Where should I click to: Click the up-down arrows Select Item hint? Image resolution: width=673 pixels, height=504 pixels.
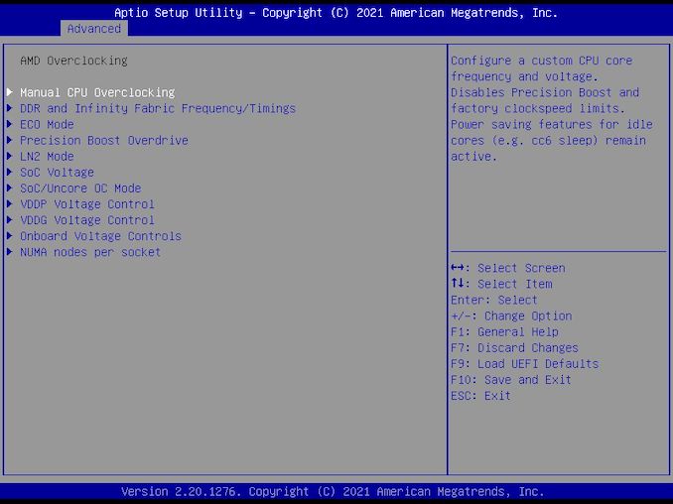pos(501,284)
